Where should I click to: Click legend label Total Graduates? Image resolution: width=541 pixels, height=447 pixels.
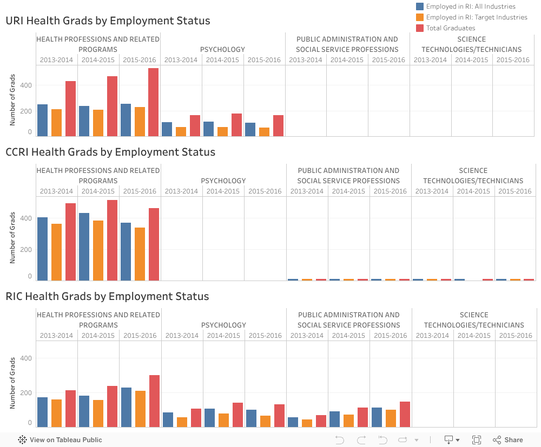point(451,28)
